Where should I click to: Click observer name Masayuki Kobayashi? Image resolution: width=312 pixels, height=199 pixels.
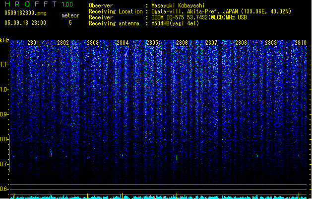click(x=178, y=5)
